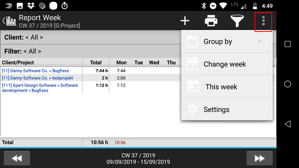The image size is (299, 168).
Task: Expand submenu arrow beside Group by
Action: (x=259, y=41)
